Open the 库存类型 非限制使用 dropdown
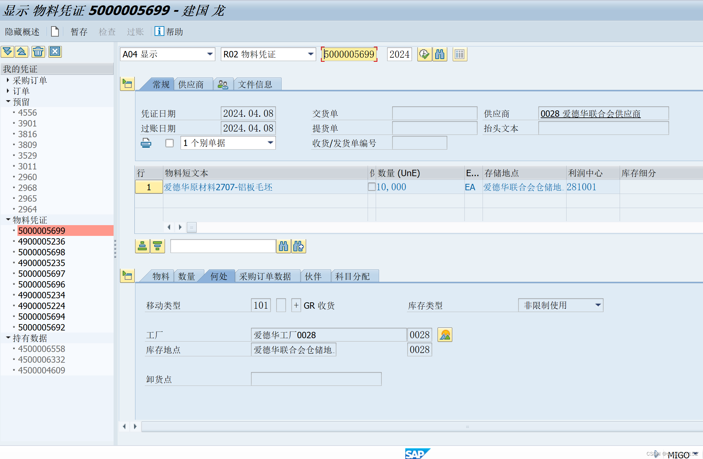 [x=598, y=305]
